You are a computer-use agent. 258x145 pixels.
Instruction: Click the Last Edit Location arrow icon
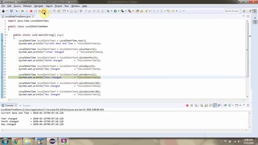169,11
